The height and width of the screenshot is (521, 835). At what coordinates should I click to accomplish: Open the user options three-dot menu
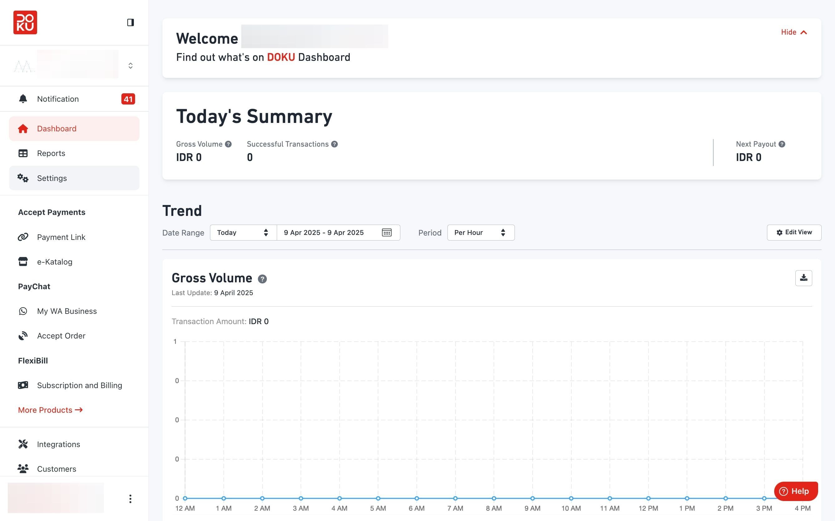(x=130, y=499)
